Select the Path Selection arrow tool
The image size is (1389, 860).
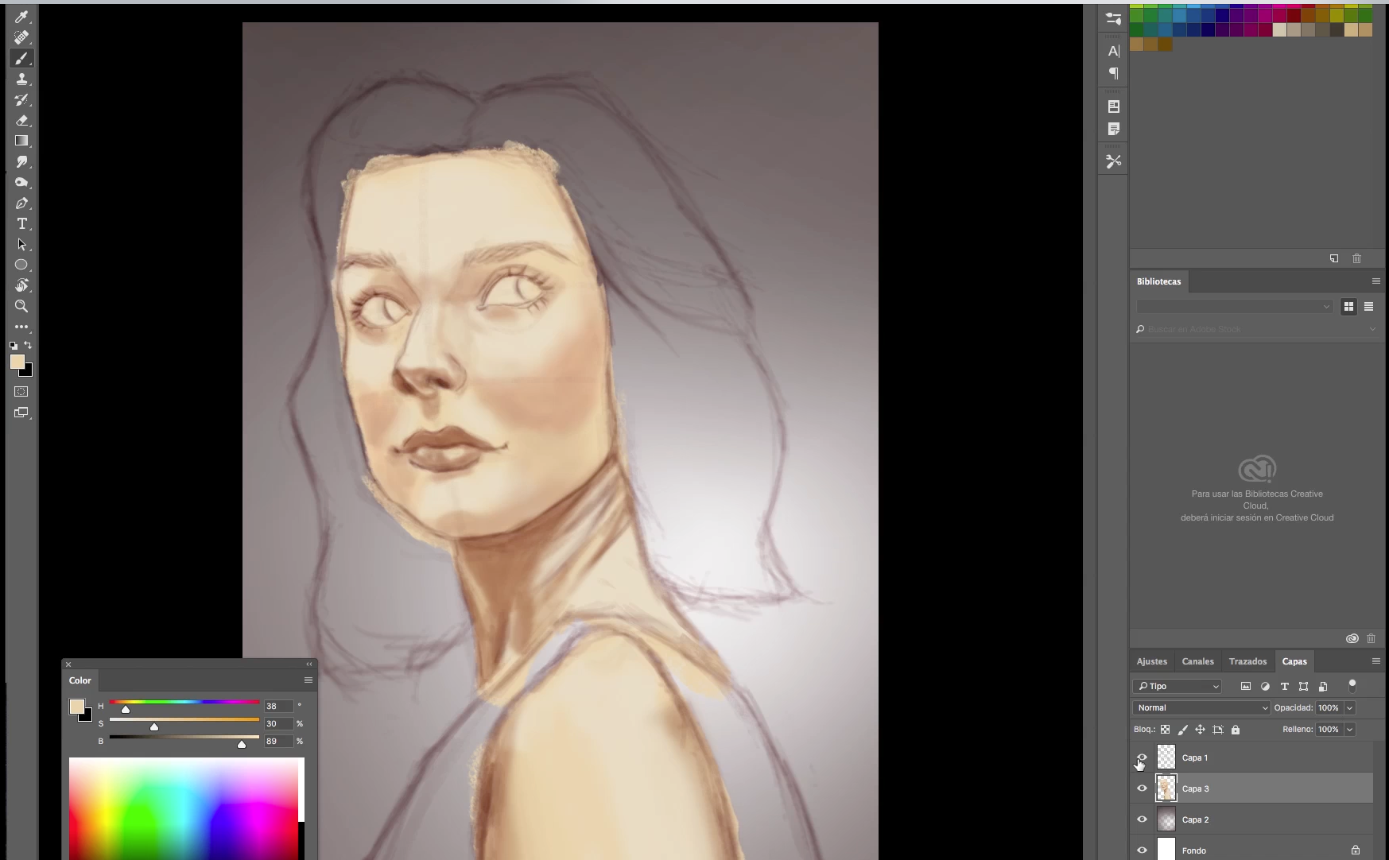(21, 245)
